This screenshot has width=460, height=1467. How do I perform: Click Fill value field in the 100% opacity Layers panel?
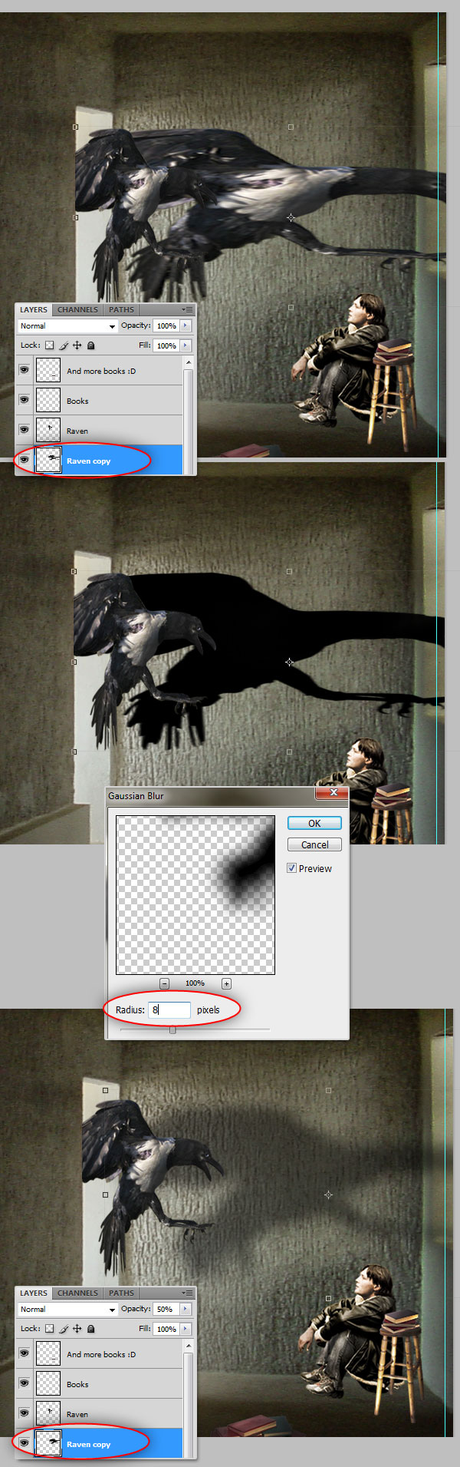coord(166,346)
